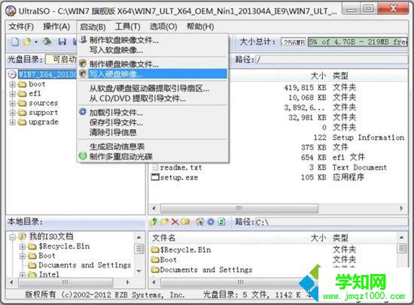Expand the sources folder tree node
Image resolution: width=414 pixels, height=305 pixels.
(x=12, y=104)
